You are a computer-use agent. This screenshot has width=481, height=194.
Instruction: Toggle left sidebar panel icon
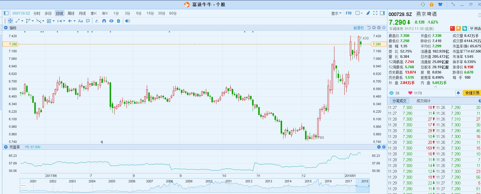6,13
